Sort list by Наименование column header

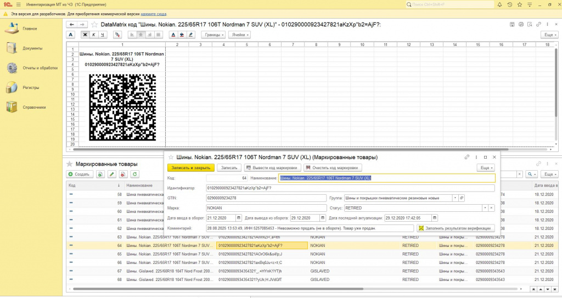click(143, 185)
